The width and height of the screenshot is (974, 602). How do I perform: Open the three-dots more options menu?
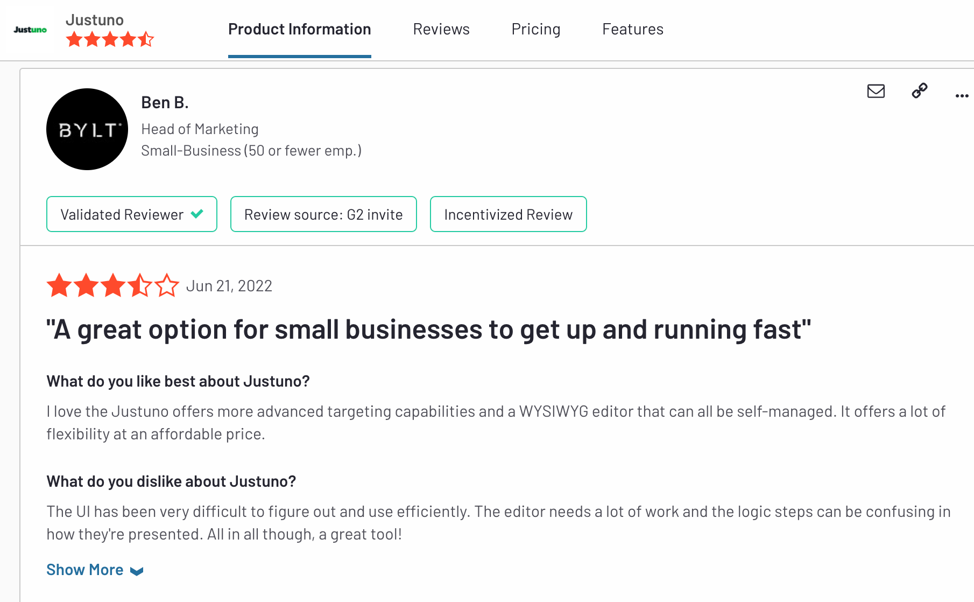pyautogui.click(x=961, y=96)
